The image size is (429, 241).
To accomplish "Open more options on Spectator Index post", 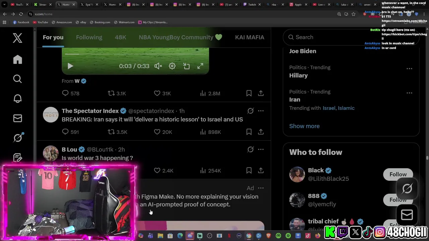I will [x=261, y=111].
